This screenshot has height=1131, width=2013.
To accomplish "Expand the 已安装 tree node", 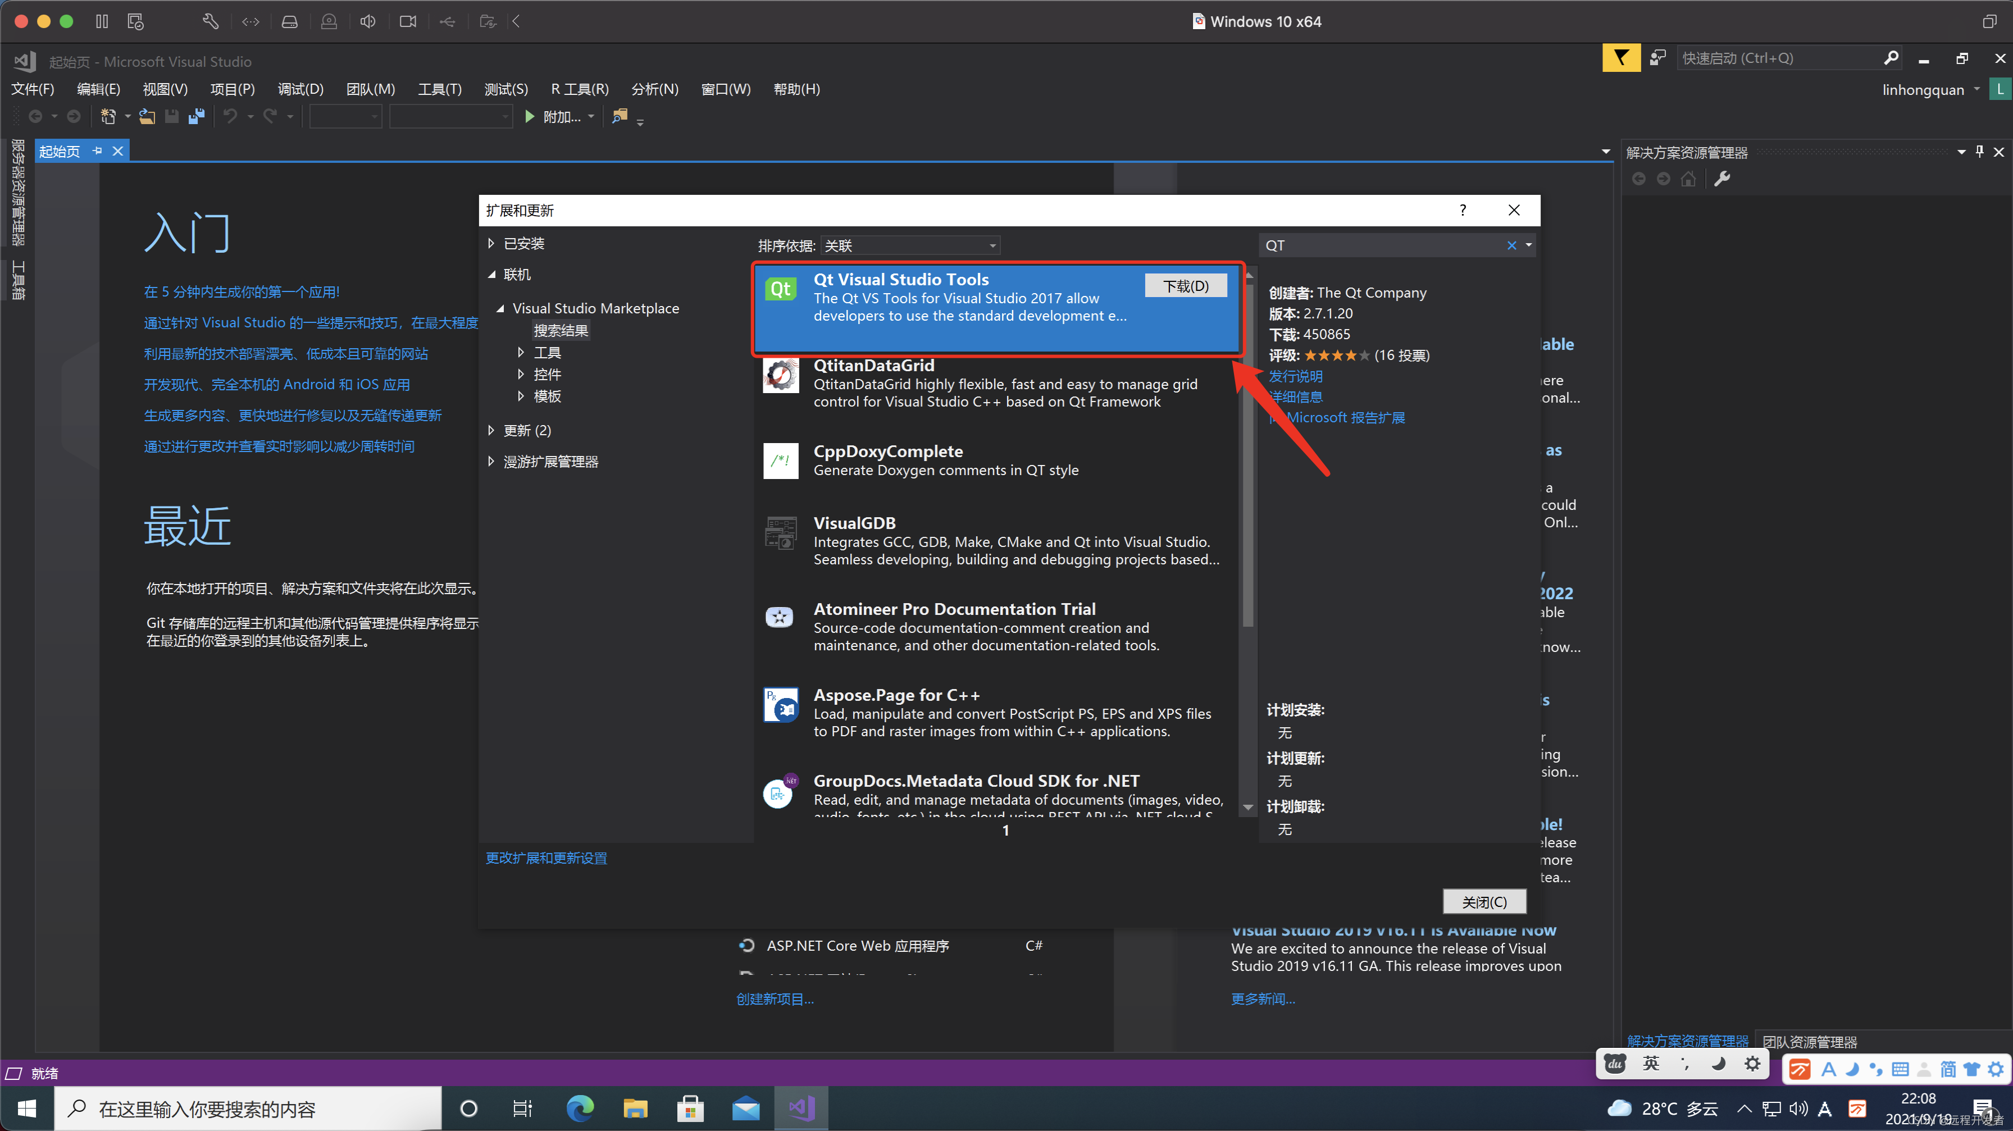I will [491, 243].
